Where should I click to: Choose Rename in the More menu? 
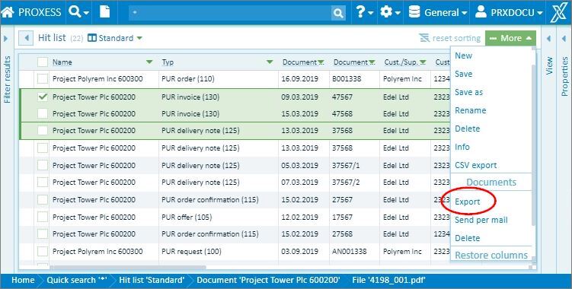470,110
